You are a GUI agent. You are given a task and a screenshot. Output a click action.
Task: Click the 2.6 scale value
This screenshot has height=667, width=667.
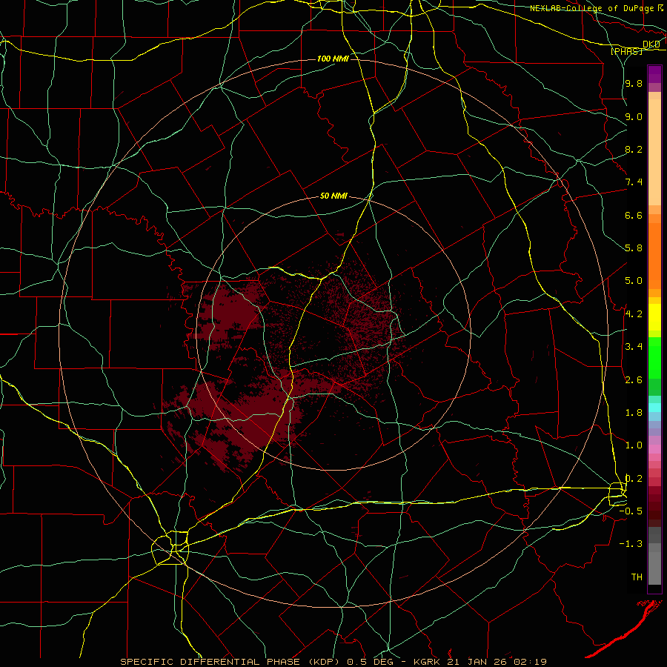(634, 380)
